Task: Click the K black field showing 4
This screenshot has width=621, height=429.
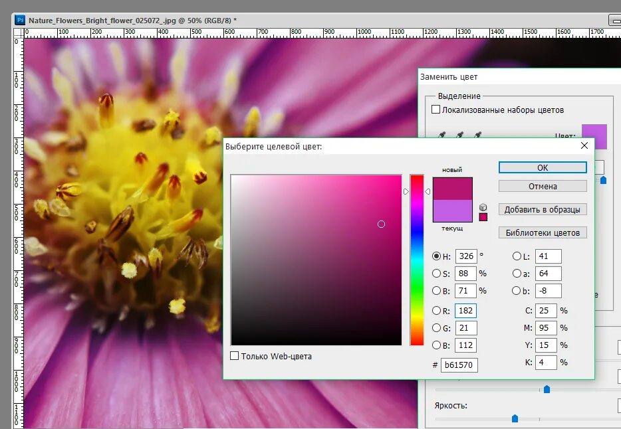Action: [x=546, y=362]
